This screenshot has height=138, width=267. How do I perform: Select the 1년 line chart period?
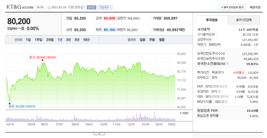click(60, 40)
